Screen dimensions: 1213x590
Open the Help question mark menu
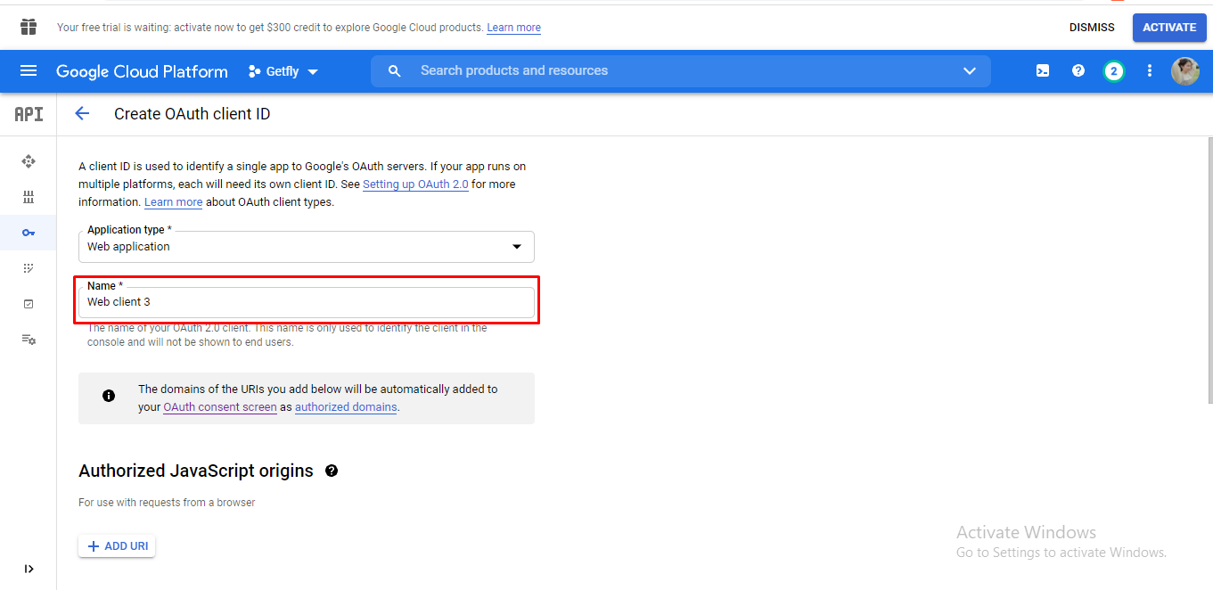tap(1078, 71)
